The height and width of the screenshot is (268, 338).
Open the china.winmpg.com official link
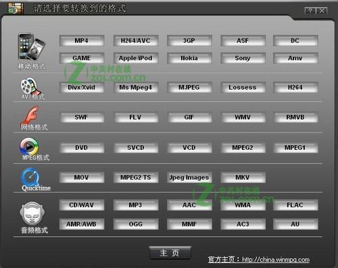(x=276, y=260)
